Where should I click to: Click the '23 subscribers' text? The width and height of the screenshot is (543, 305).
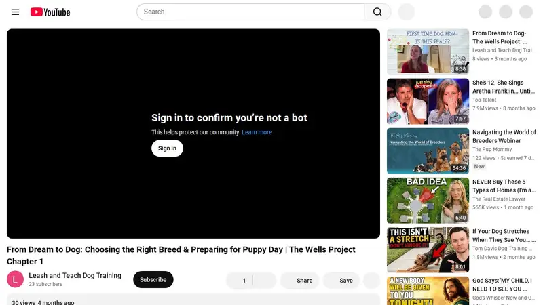[x=45, y=284]
